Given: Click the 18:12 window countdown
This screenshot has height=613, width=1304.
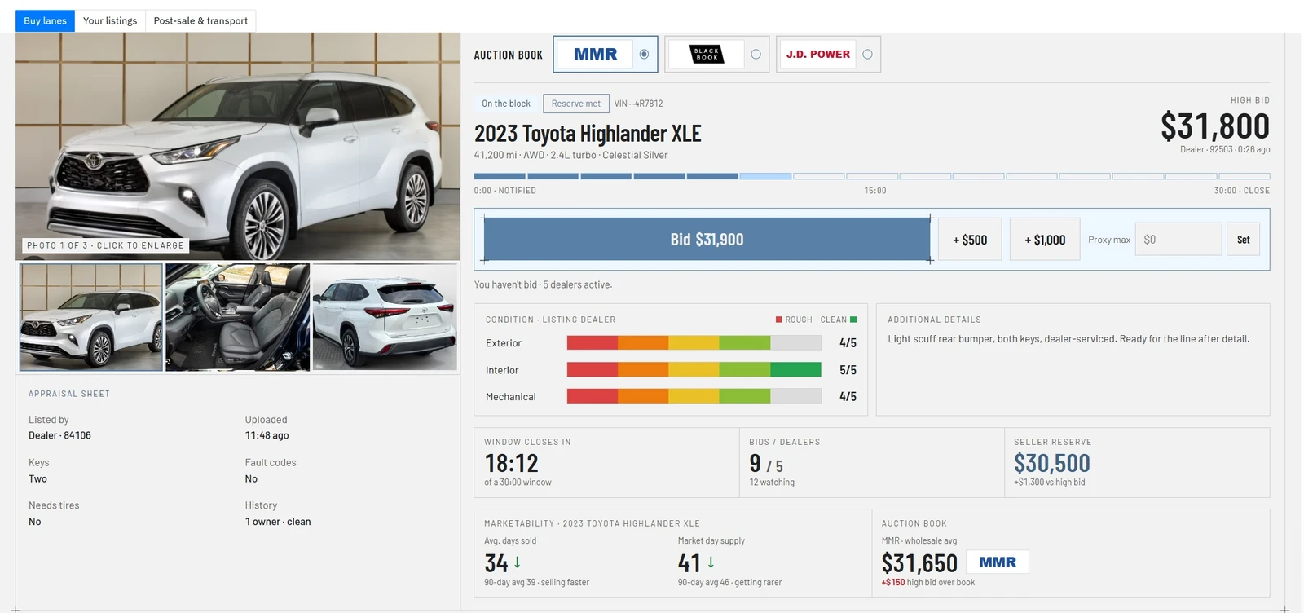Looking at the screenshot, I should (x=512, y=463).
